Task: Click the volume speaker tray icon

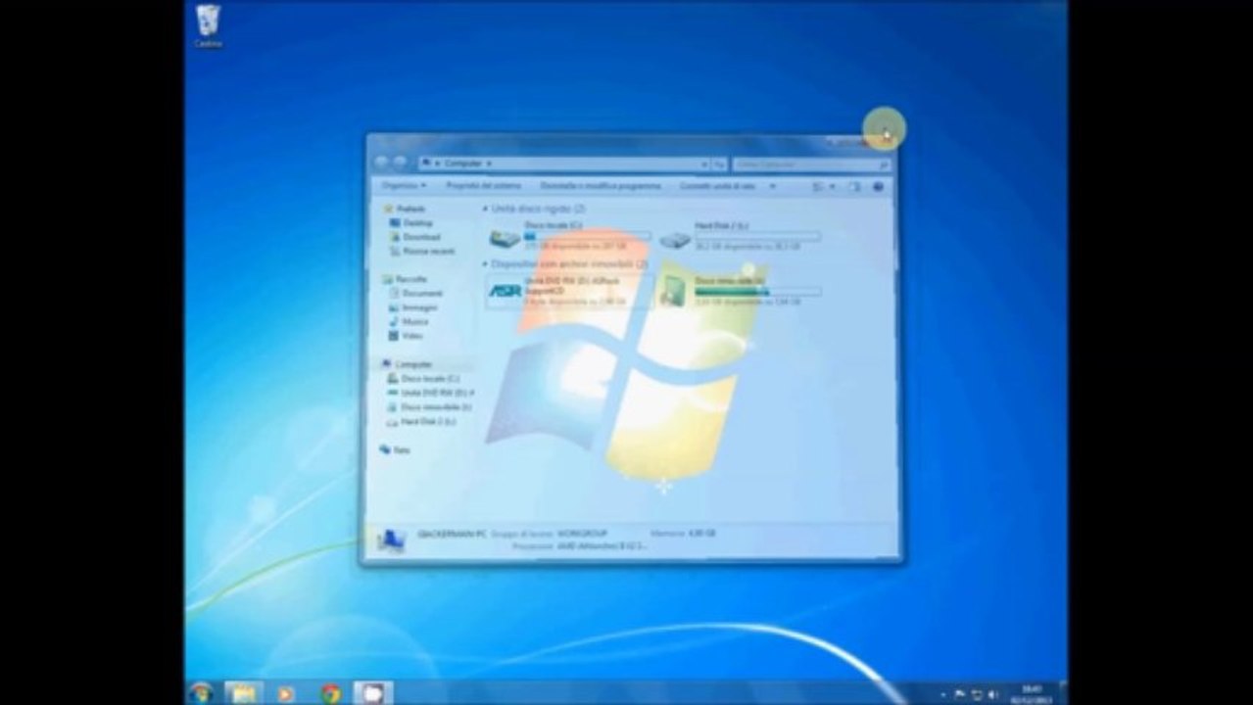Action: 992,694
